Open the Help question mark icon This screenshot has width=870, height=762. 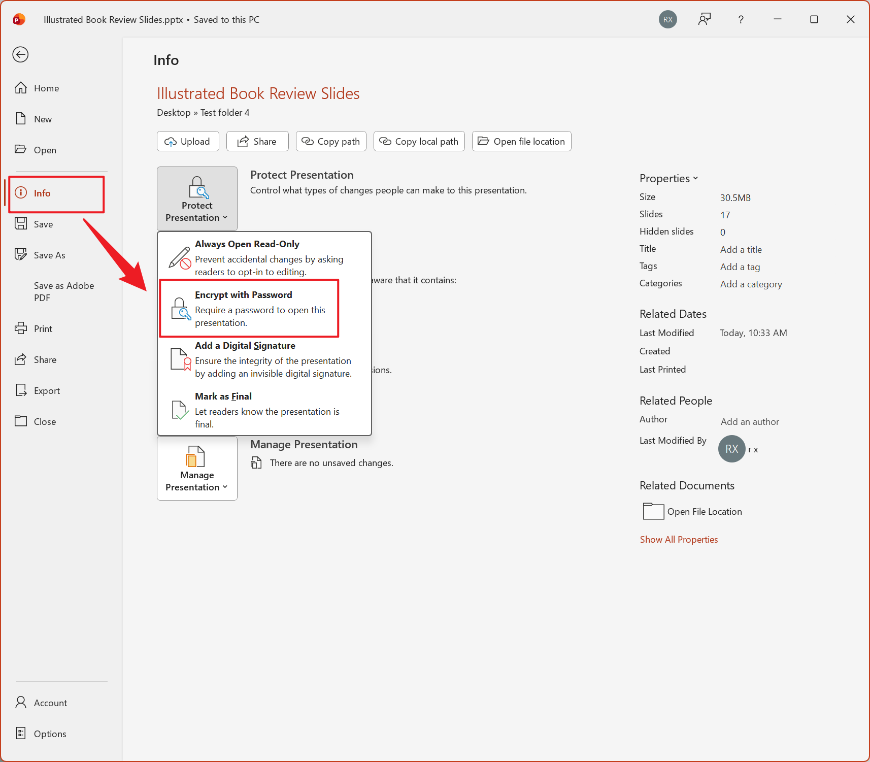(741, 20)
